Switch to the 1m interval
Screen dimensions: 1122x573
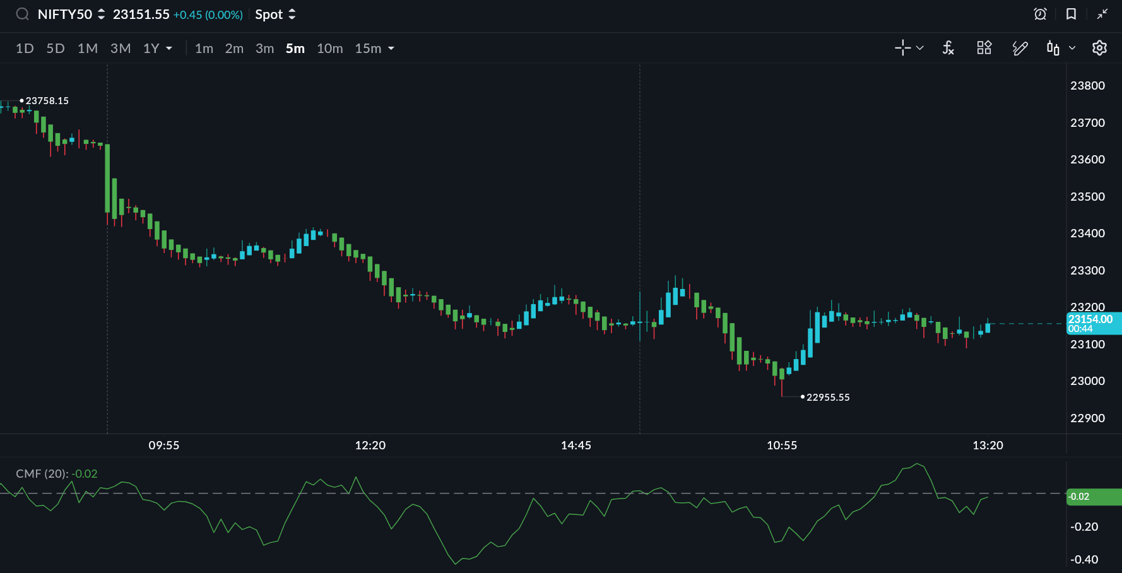point(204,49)
